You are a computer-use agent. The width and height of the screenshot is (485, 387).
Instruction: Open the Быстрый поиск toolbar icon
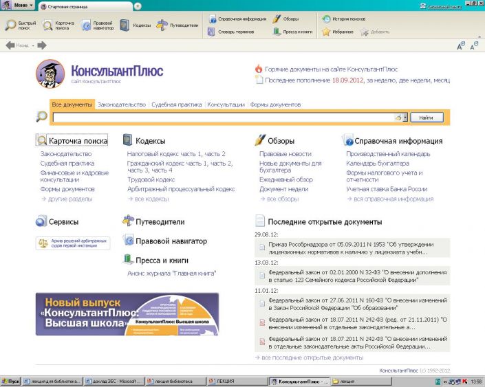[21, 25]
